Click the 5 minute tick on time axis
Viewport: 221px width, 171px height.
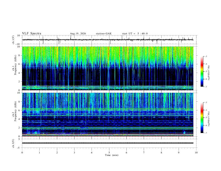point(109,153)
